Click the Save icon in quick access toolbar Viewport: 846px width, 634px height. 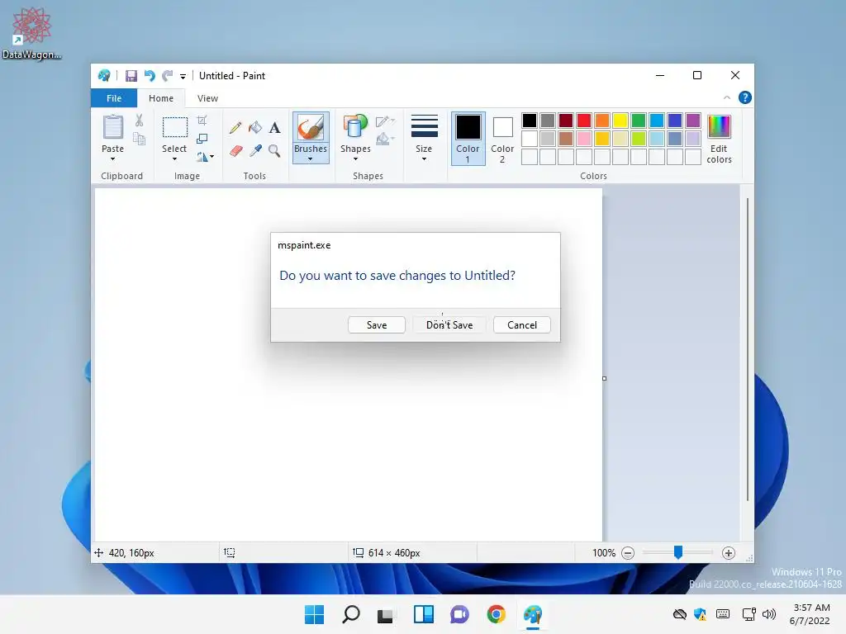[x=131, y=76]
